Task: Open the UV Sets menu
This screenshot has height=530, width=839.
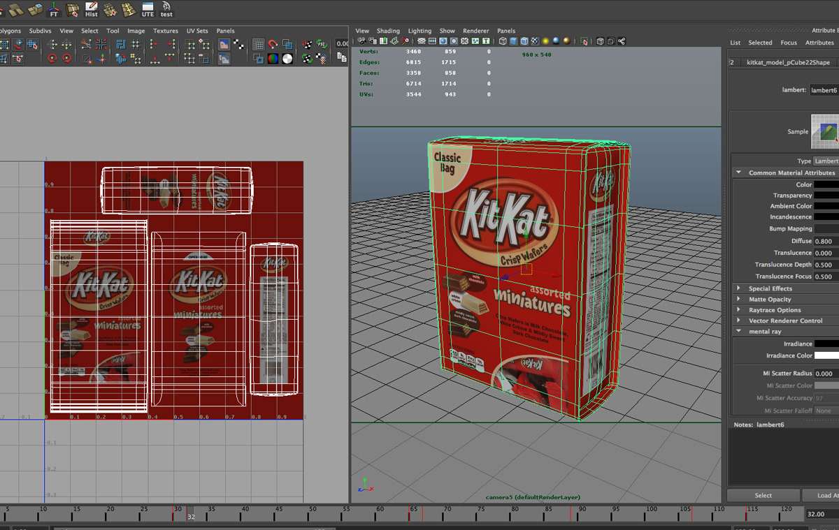Action: pyautogui.click(x=197, y=31)
